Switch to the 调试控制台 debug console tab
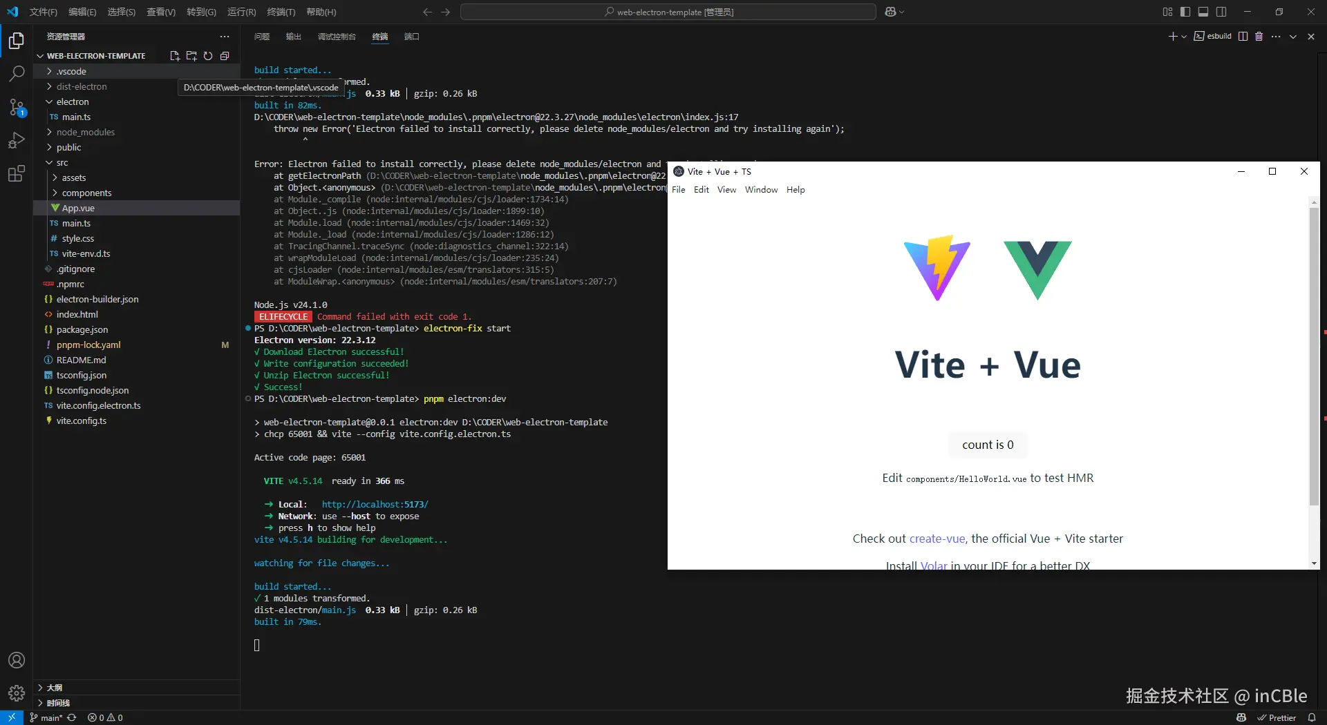Viewport: 1327px width, 725px height. (x=337, y=37)
